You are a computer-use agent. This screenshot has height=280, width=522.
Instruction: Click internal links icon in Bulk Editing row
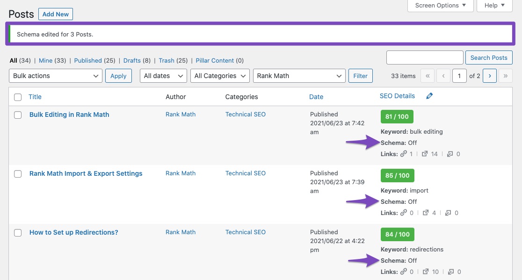404,154
